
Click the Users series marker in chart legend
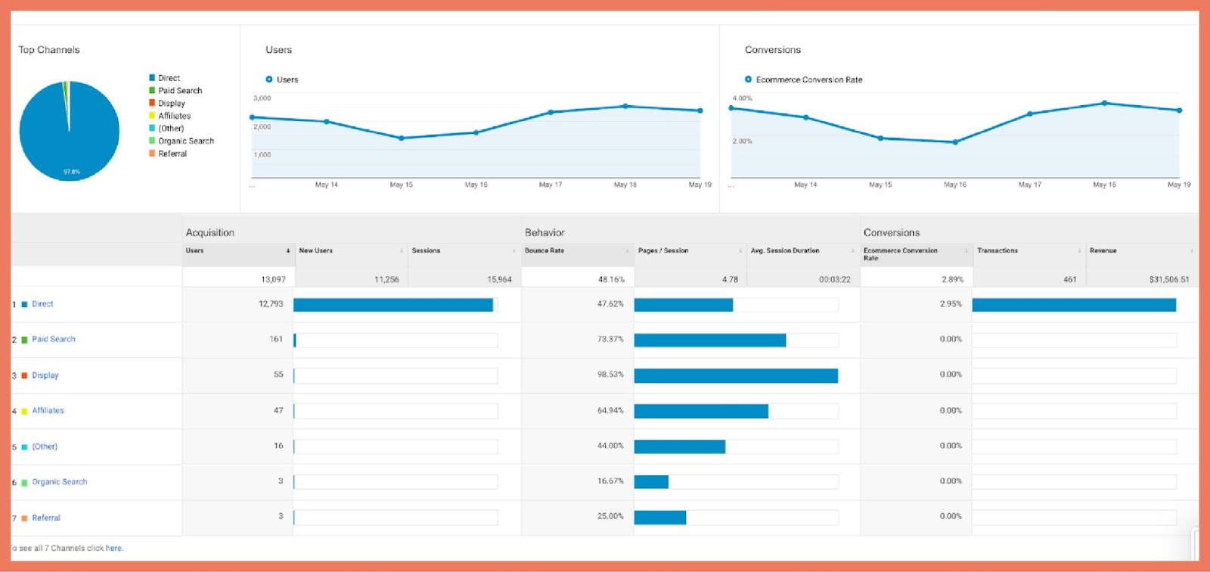tap(269, 79)
